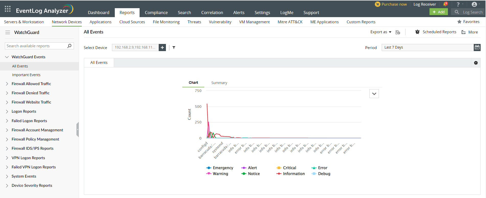
Task: Open the Period calendar picker icon
Action: (x=477, y=47)
